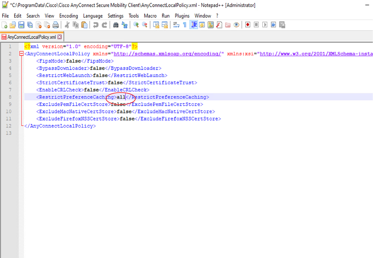The height and width of the screenshot is (258, 373).
Task: Print the document with printer icon
Action: [56, 25]
